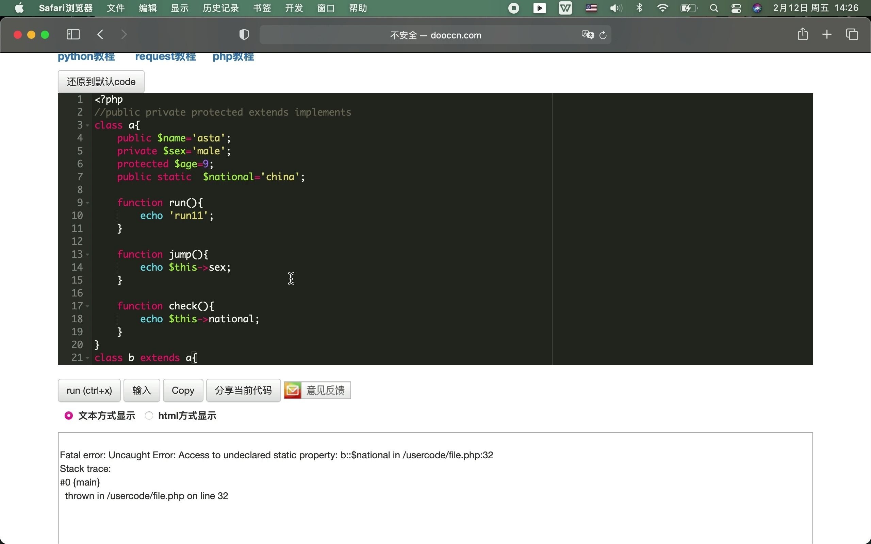Click the Safari back navigation icon
This screenshot has height=544, width=871.
click(100, 34)
